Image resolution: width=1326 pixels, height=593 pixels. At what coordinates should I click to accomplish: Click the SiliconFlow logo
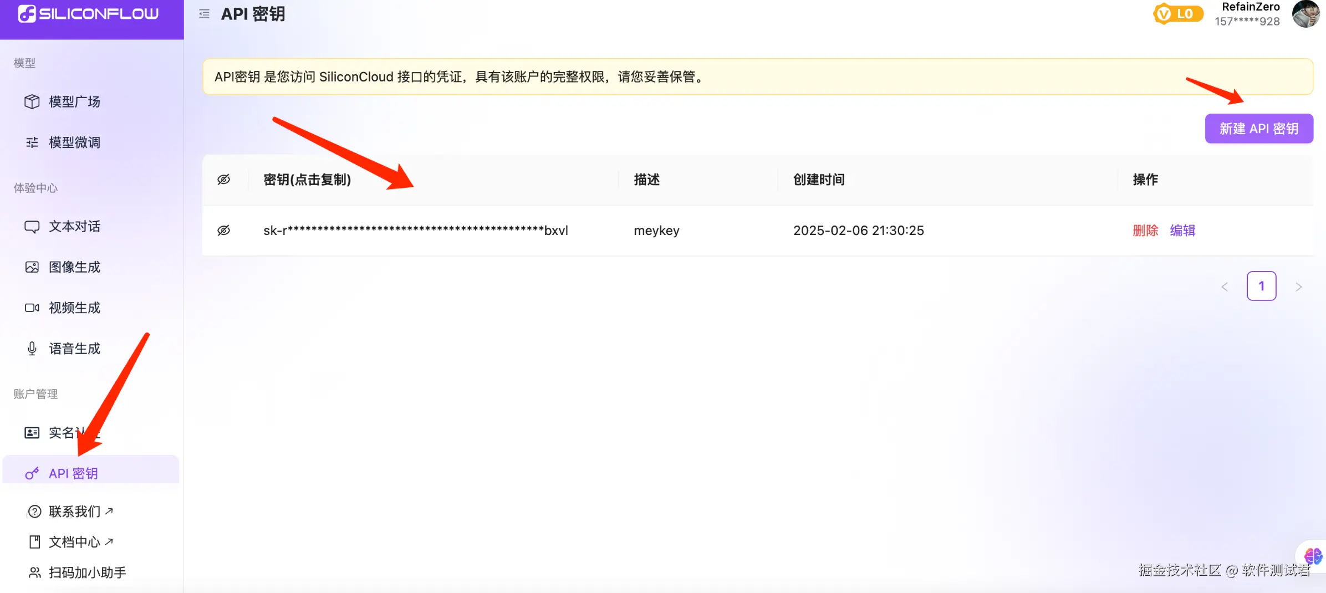(89, 14)
